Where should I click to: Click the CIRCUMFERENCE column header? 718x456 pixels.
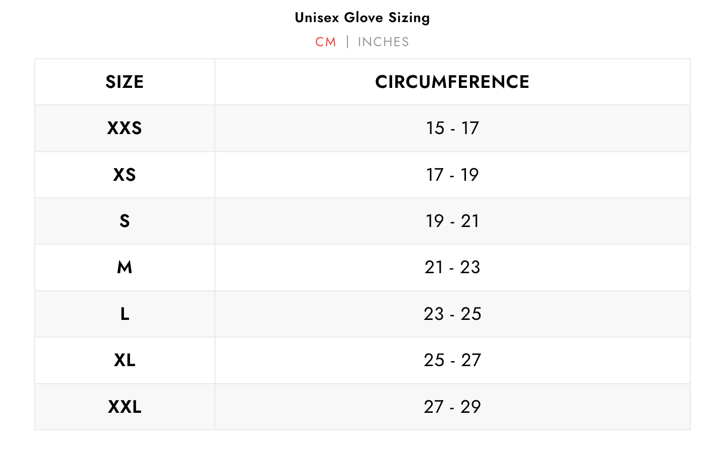(452, 82)
